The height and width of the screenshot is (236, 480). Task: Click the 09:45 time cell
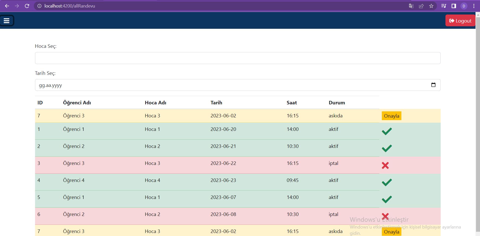293,180
